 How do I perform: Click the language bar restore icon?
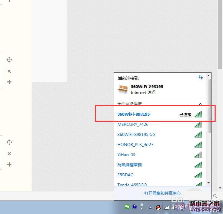pos(142,205)
